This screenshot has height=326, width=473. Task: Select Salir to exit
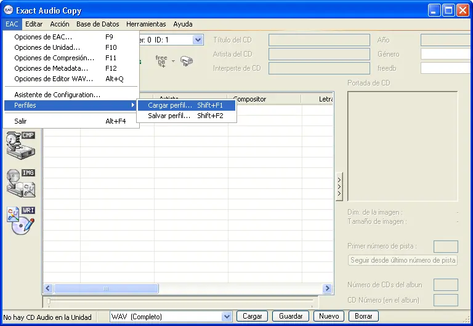point(71,121)
